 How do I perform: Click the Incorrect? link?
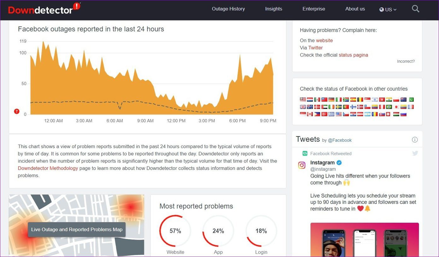coord(406,61)
